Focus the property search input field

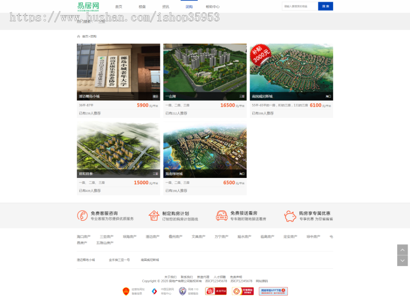[299, 6]
